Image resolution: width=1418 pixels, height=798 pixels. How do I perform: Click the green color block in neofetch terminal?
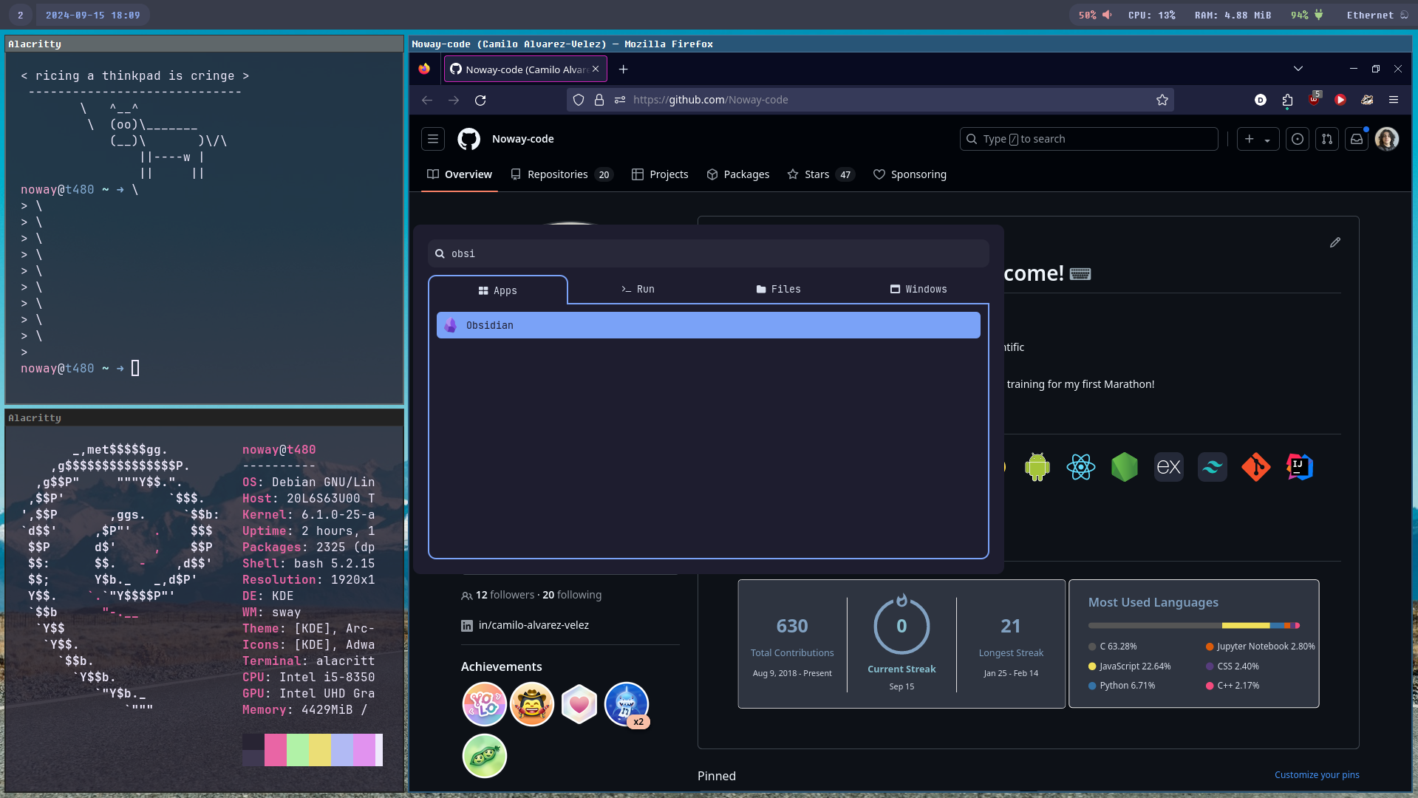pyautogui.click(x=298, y=750)
